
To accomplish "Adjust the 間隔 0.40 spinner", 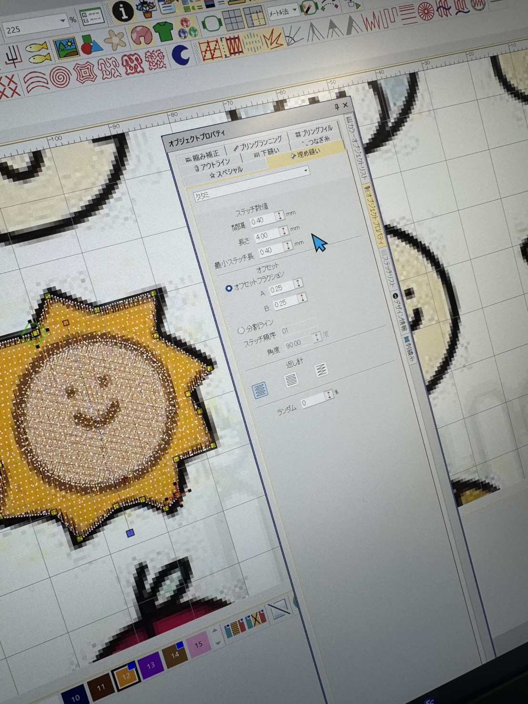I will (x=280, y=215).
